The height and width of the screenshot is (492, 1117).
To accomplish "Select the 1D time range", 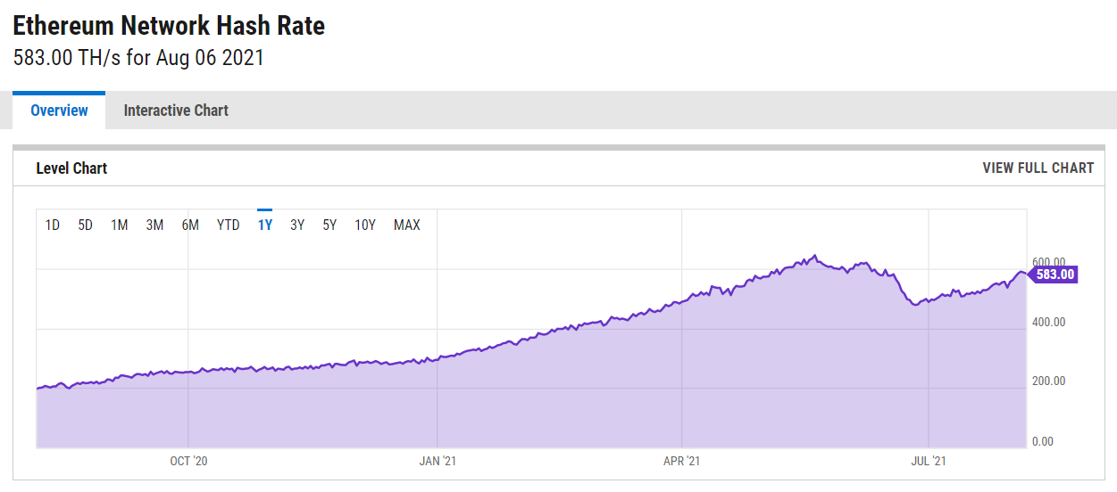I will point(53,225).
